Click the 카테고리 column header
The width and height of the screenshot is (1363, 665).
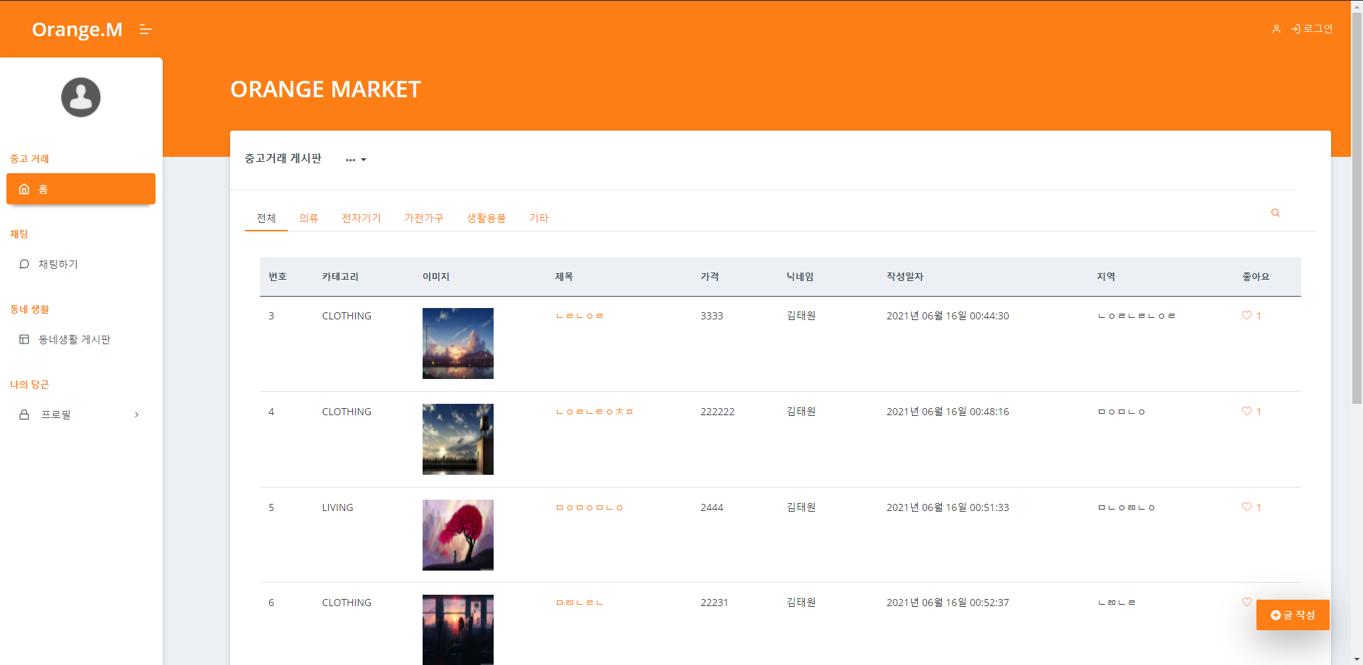click(x=340, y=277)
